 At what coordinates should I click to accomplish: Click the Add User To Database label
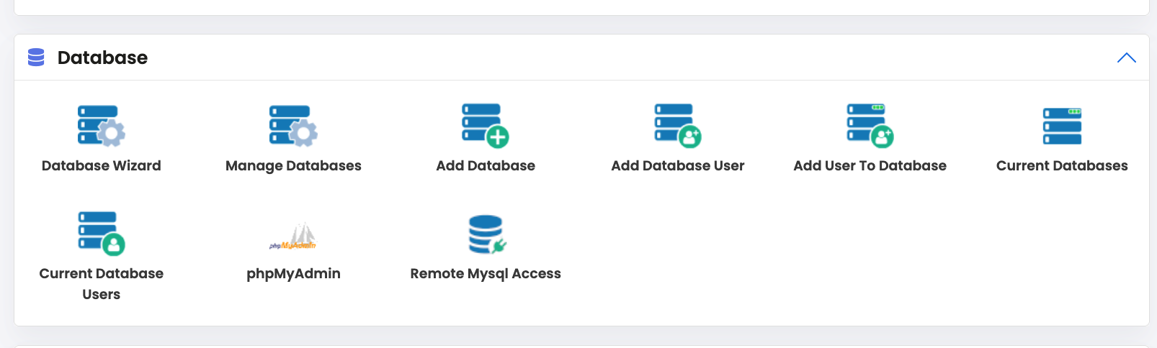pos(870,165)
